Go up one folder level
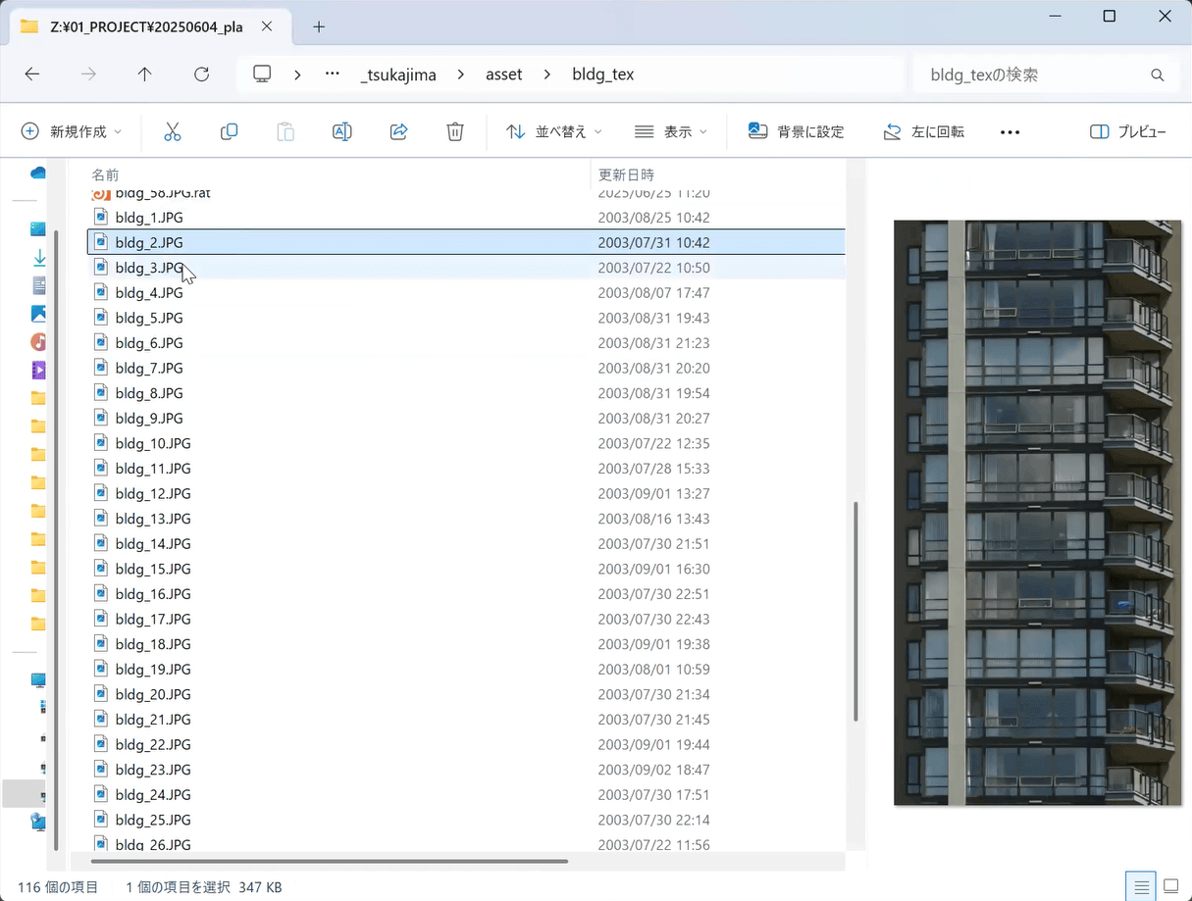 click(x=145, y=75)
